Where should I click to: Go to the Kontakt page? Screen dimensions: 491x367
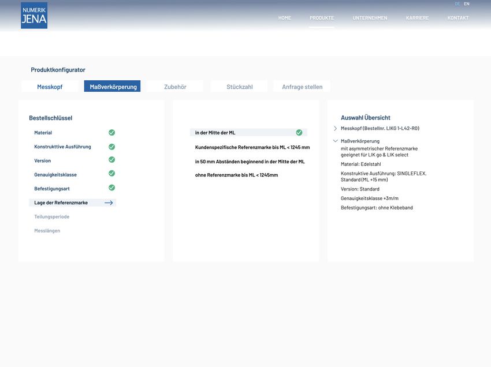pyautogui.click(x=457, y=18)
